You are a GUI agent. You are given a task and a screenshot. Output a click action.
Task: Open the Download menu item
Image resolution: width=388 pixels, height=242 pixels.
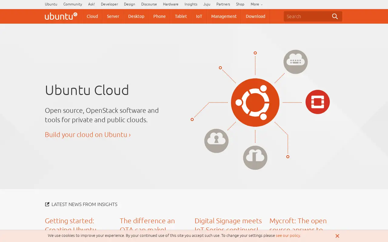(x=256, y=16)
